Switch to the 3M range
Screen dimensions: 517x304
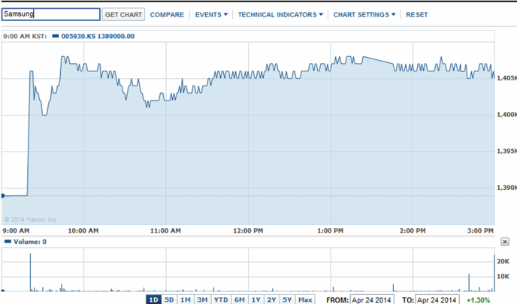pyautogui.click(x=202, y=299)
